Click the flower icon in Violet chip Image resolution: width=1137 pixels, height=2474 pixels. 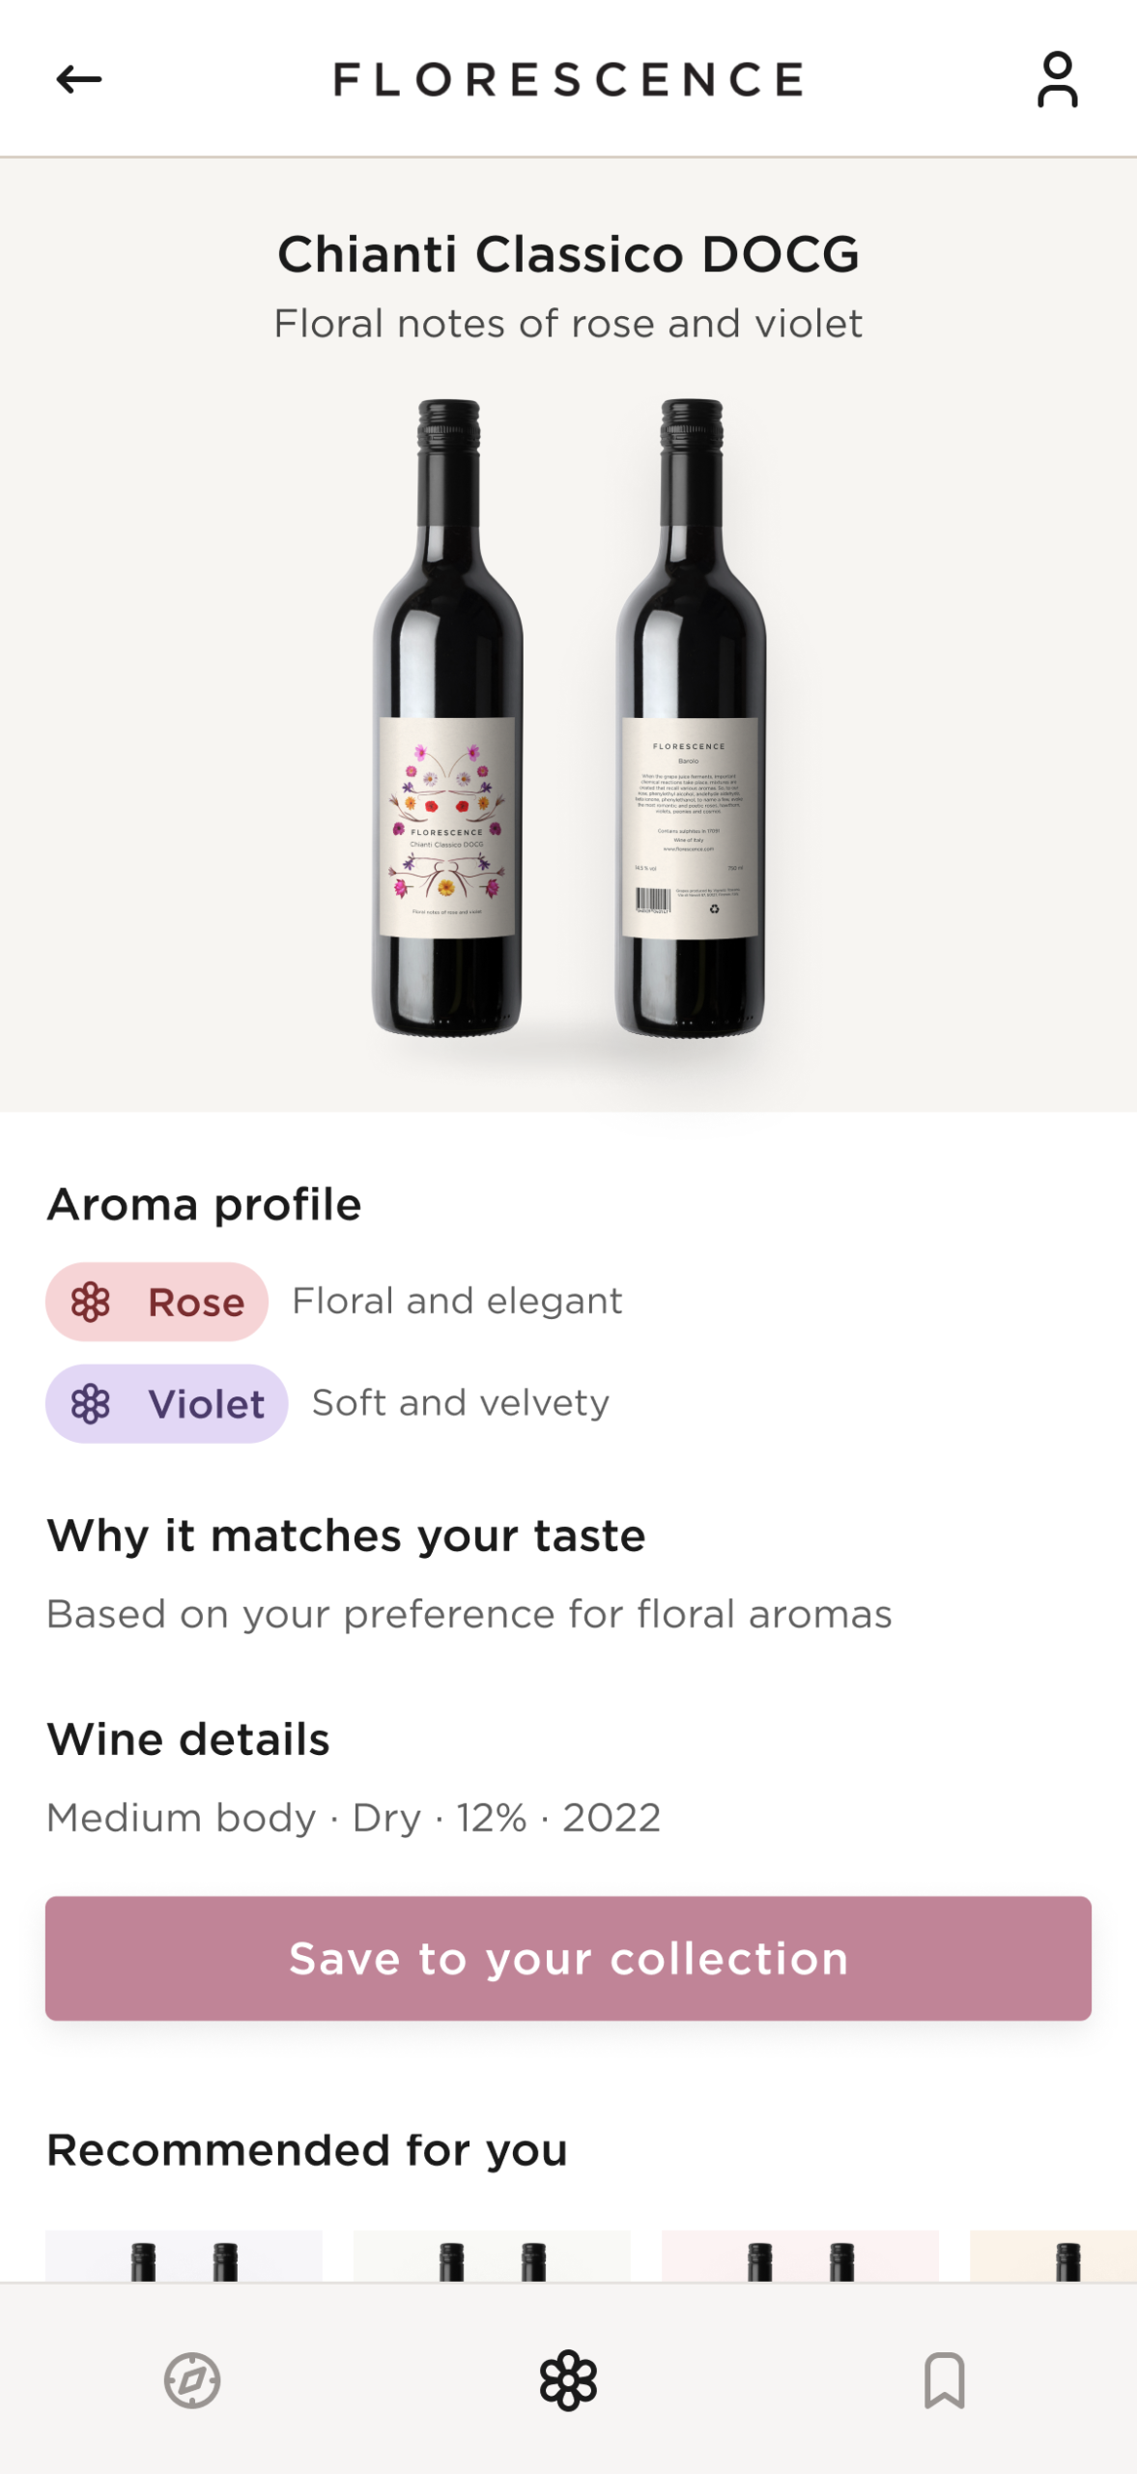91,1403
